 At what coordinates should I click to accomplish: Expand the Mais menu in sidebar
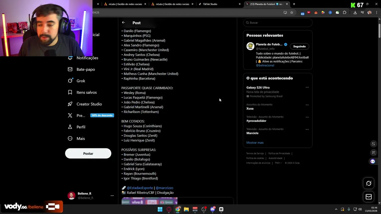coord(76,139)
